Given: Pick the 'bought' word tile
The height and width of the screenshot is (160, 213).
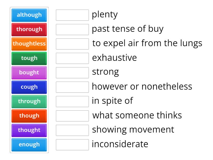Looking at the screenshot, I should (x=29, y=73).
